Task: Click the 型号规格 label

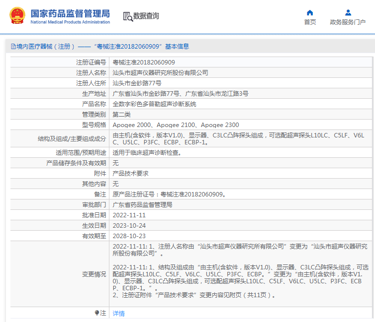Action: pos(94,125)
